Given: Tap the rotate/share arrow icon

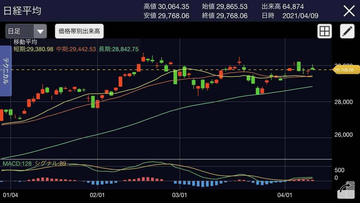Looking at the screenshot, I should pos(346,190).
